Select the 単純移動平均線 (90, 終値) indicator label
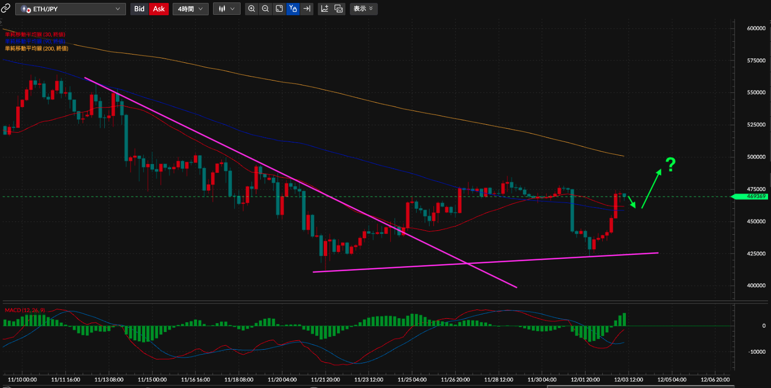This screenshot has width=771, height=388. [35, 41]
